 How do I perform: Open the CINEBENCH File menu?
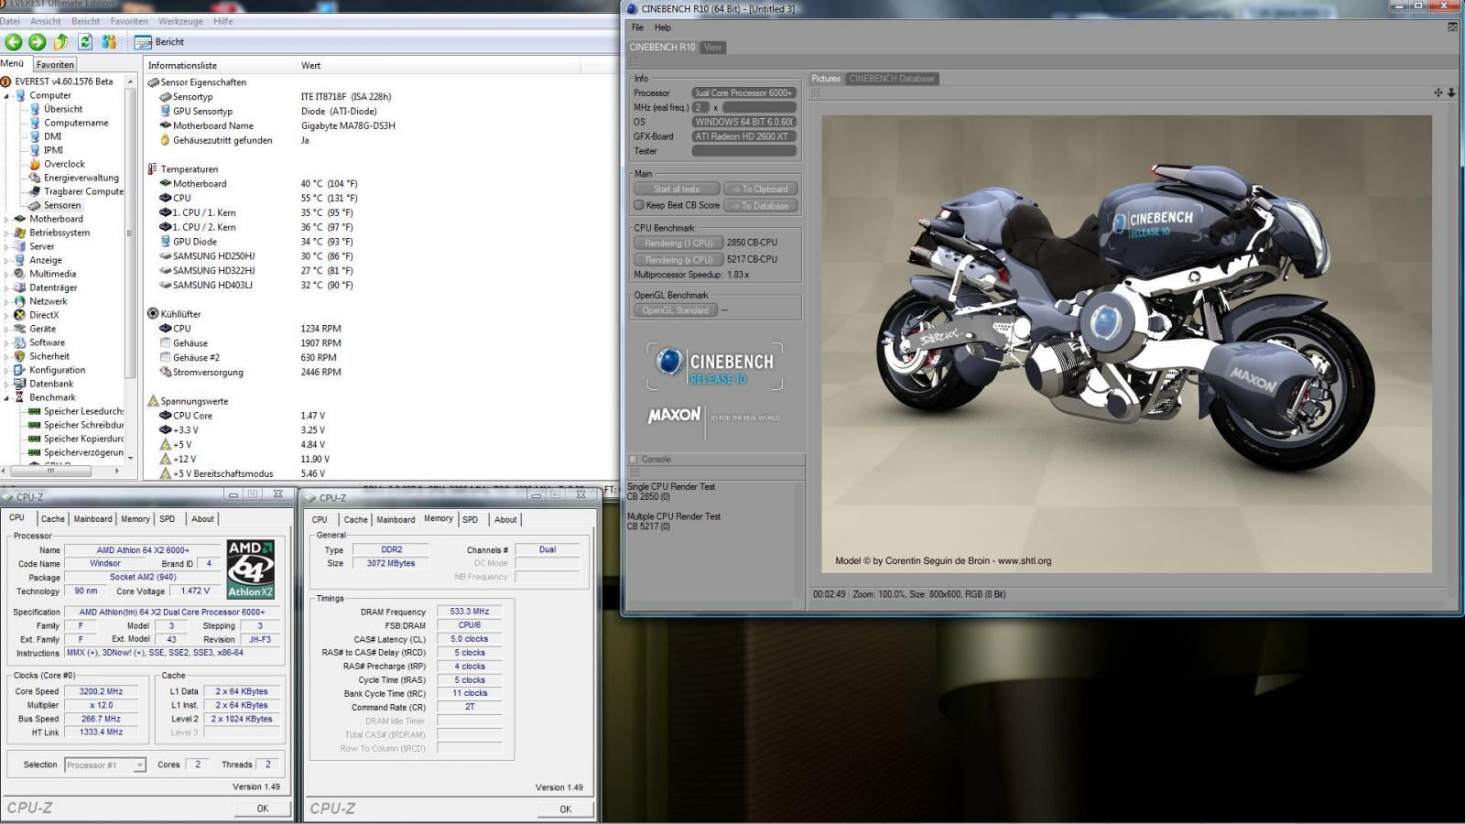(x=637, y=27)
